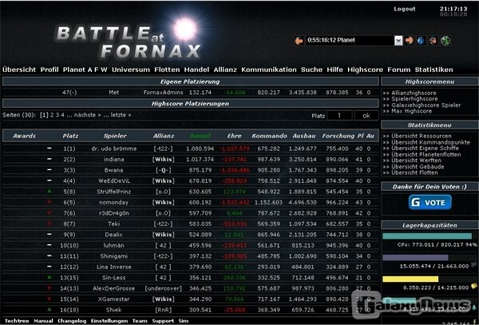Open the Handel menu
The height and width of the screenshot is (325, 479).
(x=196, y=69)
